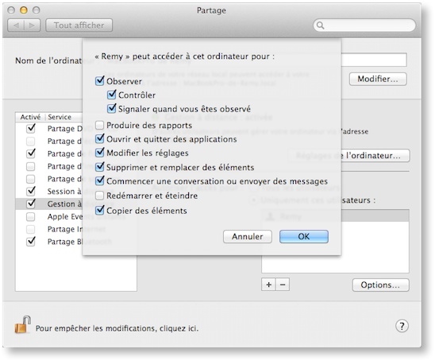Select Gestion à distance service row
This screenshot has width=435, height=361.
(x=76, y=204)
